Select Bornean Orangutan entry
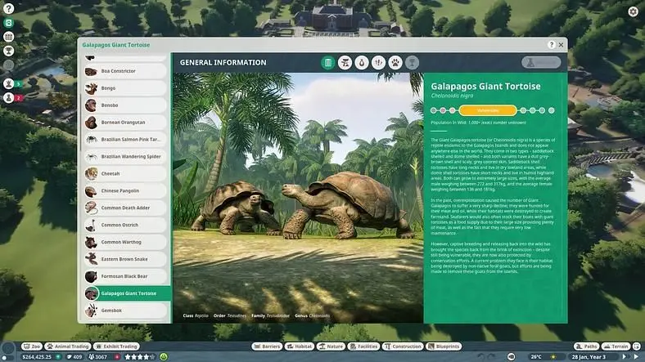Viewport: 645px width, 362px height. (125, 123)
